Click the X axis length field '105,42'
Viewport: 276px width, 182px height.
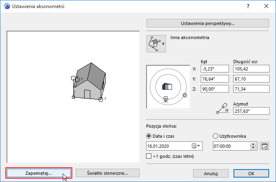251,69
